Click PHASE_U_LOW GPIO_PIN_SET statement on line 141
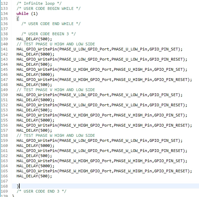 coord(99,49)
